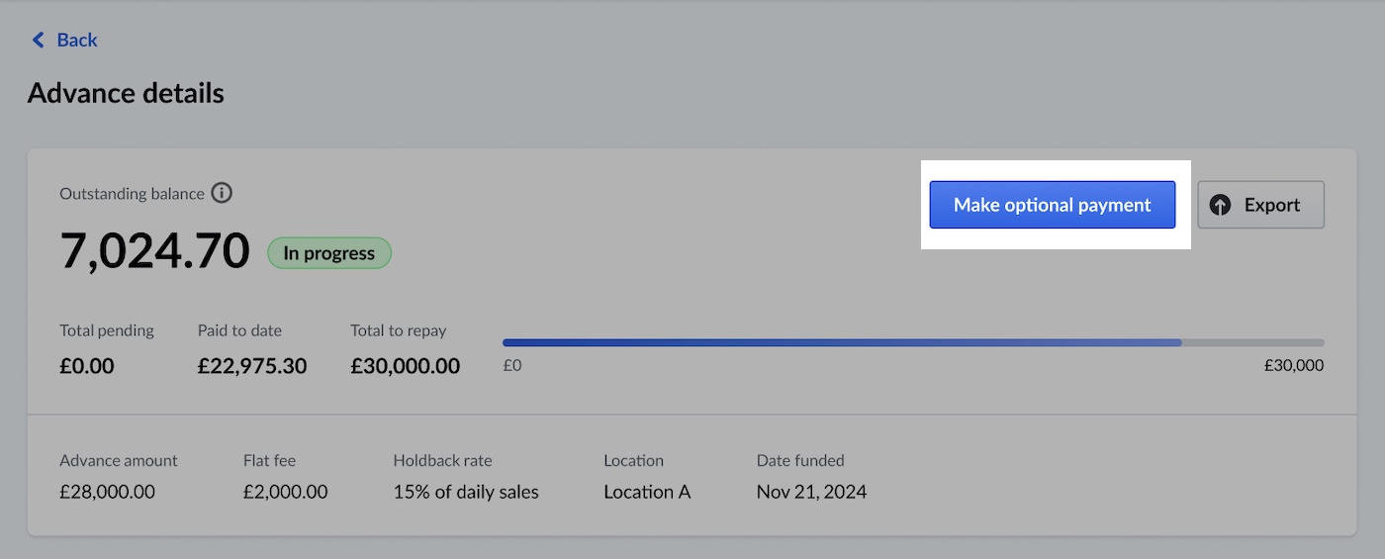Viewport: 1385px width, 559px height.
Task: Click the upload arrow icon in Export
Action: click(1221, 205)
